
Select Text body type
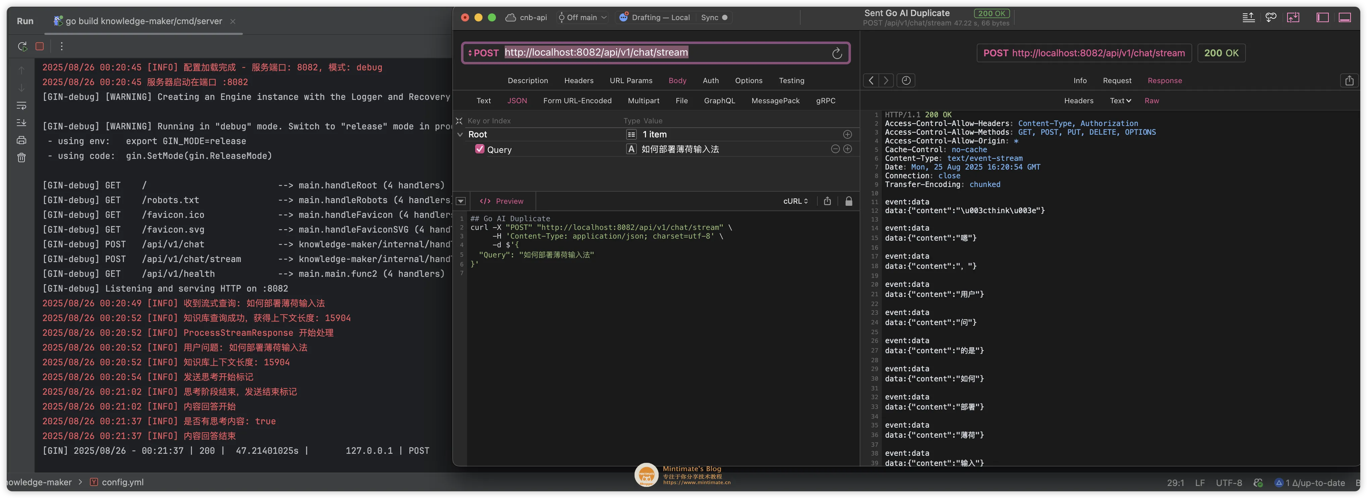pyautogui.click(x=484, y=101)
